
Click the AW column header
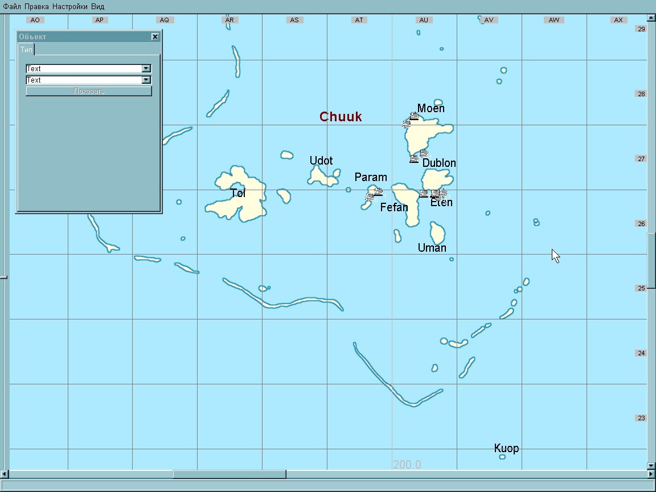554,20
